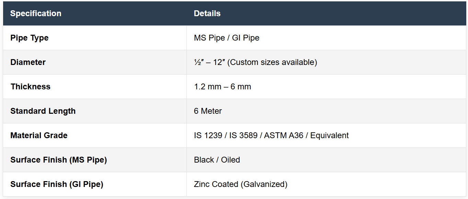Select the Pipe Type row label
This screenshot has width=468, height=199.
point(30,38)
